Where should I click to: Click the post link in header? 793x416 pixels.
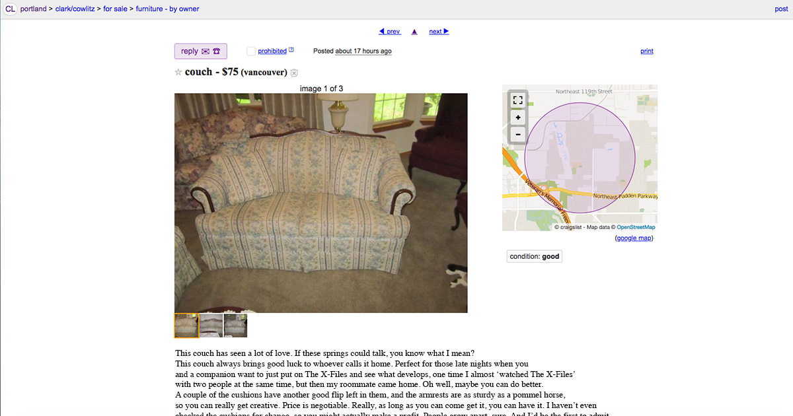point(781,9)
